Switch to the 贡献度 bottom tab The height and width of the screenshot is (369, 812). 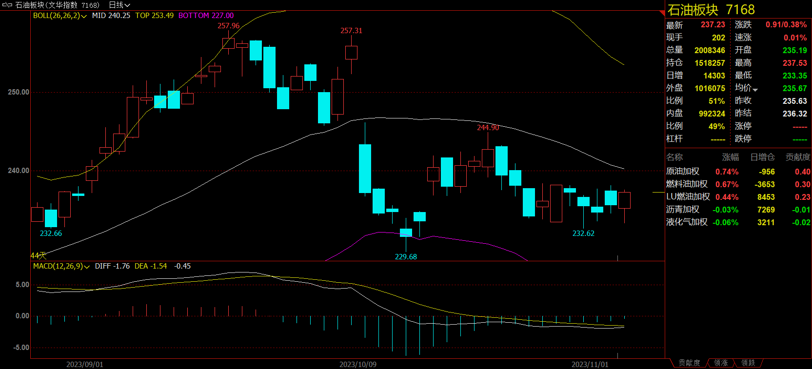click(689, 363)
